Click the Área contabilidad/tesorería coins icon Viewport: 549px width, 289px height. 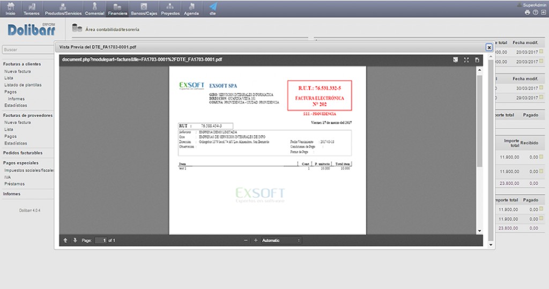coord(77,28)
